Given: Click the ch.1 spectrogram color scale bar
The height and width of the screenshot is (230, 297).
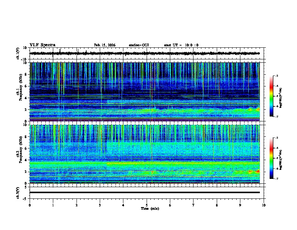Looking at the screenshot, I should click(x=271, y=96).
